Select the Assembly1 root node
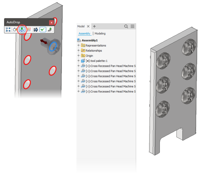This screenshot has height=173, width=222. point(90,40)
